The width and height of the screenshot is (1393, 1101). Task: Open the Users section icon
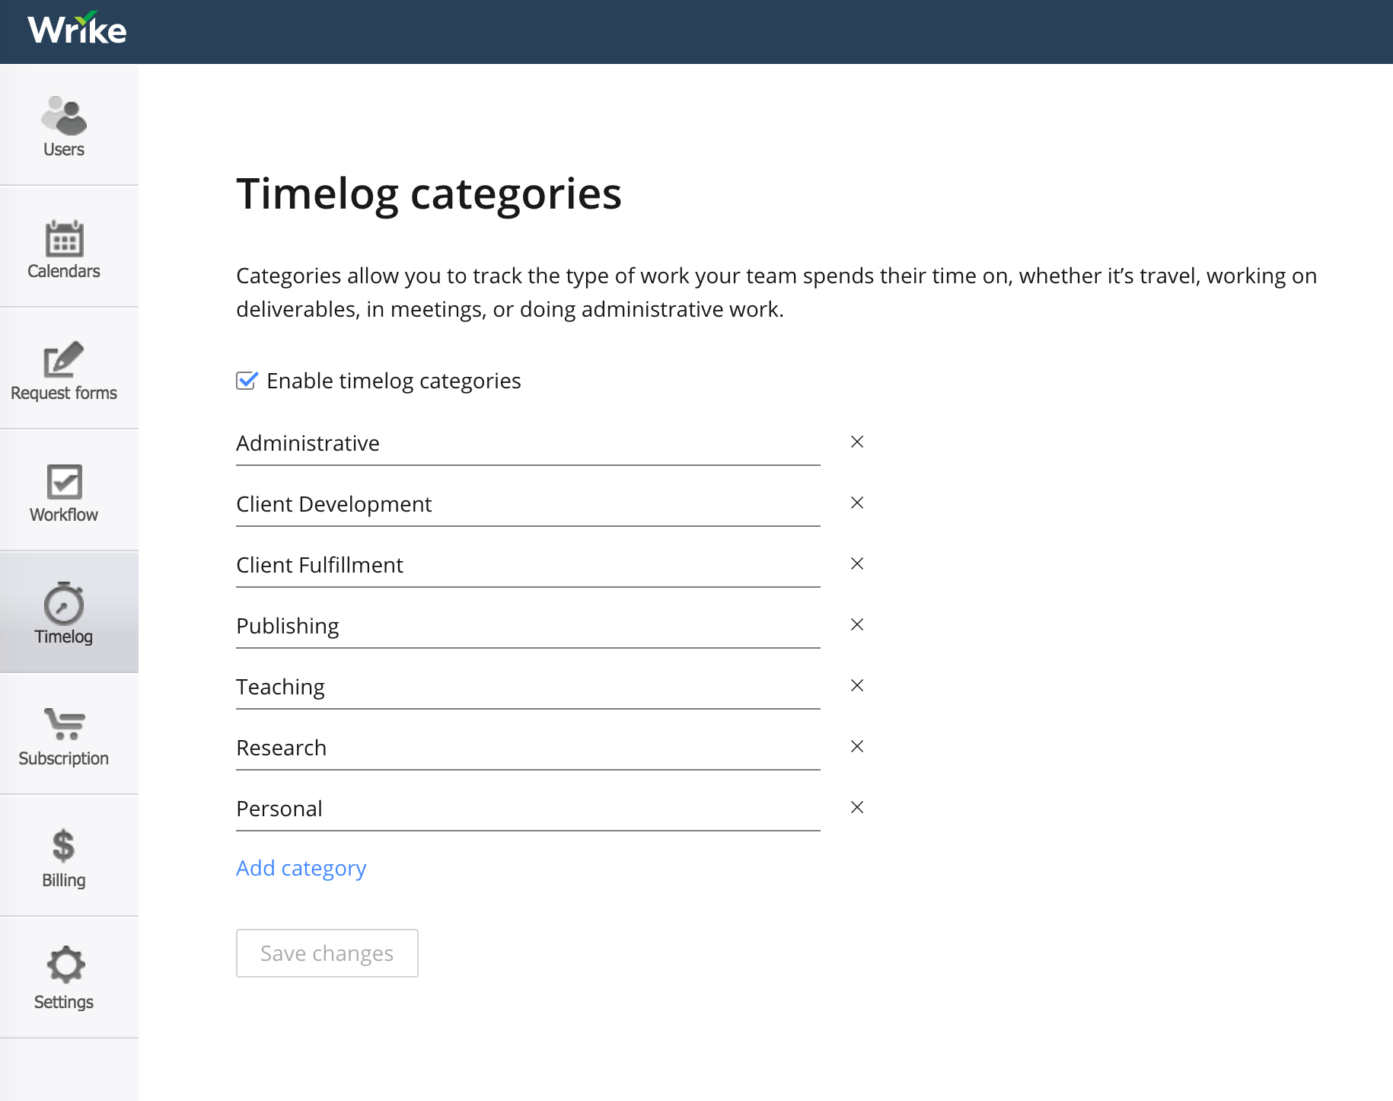tap(64, 116)
